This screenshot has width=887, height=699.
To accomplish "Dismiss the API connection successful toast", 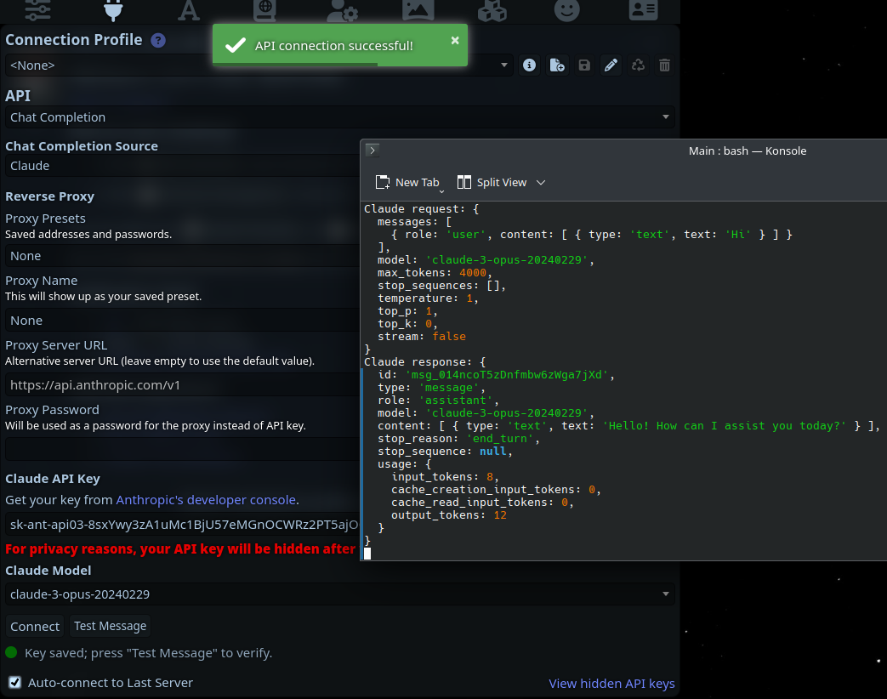I will (x=455, y=40).
